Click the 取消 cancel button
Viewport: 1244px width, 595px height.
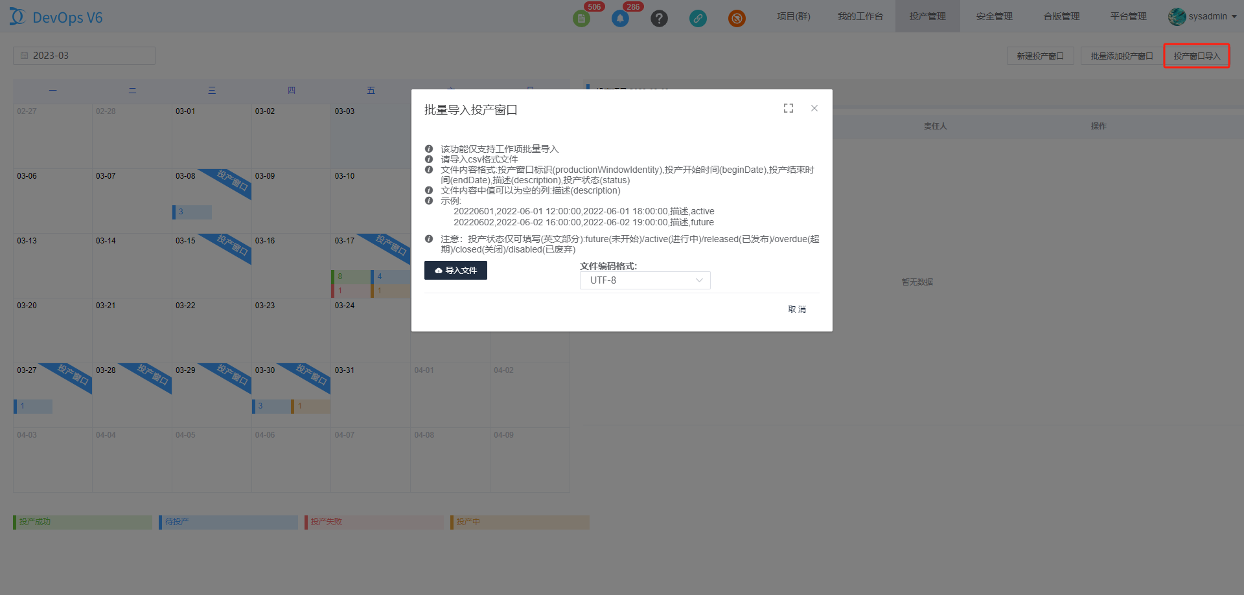pyautogui.click(x=797, y=309)
